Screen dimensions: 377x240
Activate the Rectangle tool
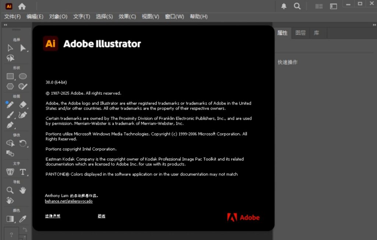pos(10,76)
